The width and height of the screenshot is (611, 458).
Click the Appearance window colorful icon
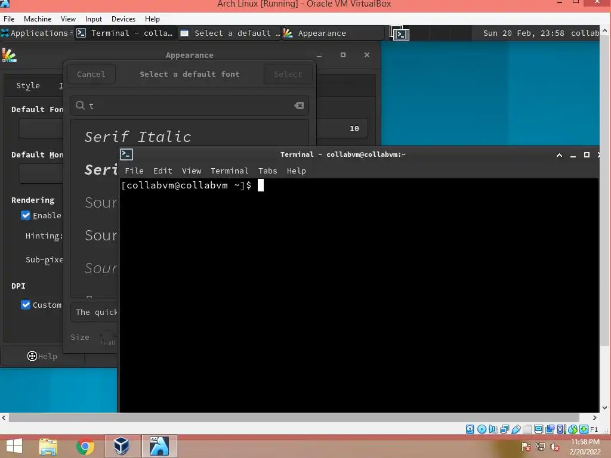point(9,55)
